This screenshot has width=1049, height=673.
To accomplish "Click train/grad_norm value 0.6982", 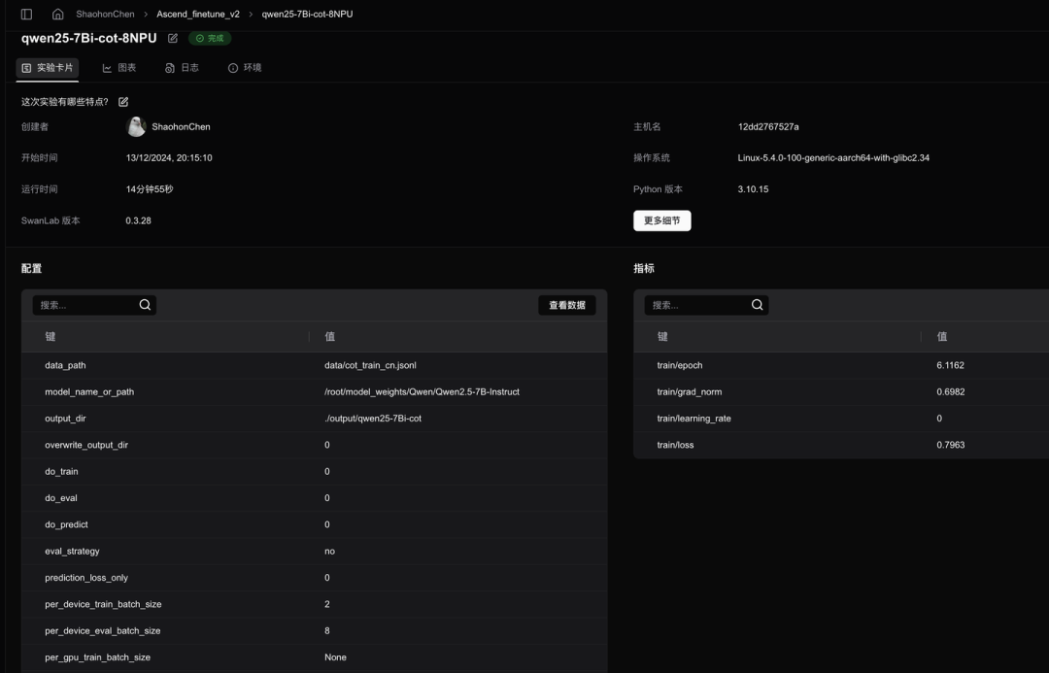I will coord(951,392).
